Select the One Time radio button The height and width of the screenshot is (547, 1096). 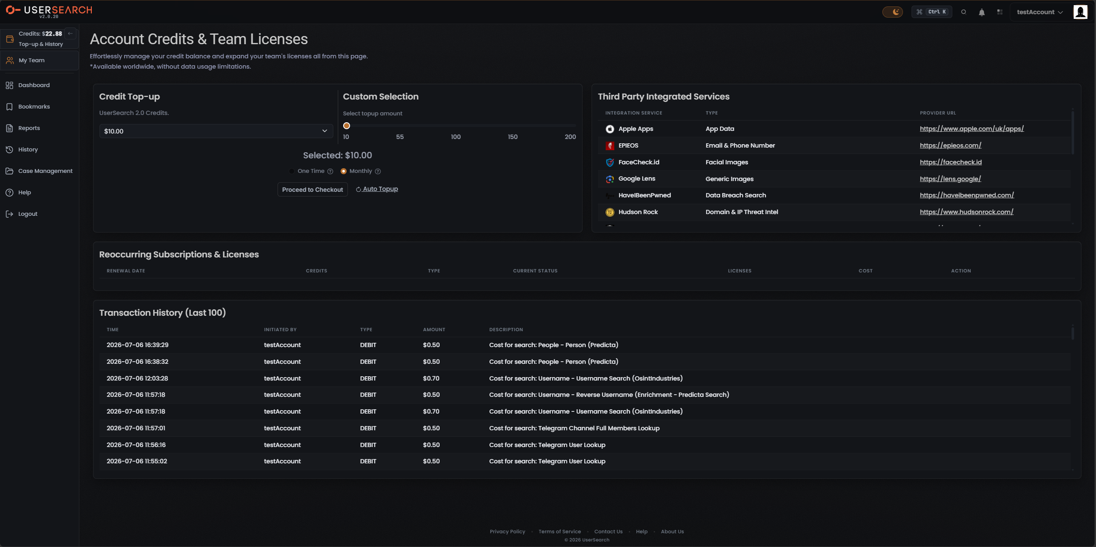[292, 171]
